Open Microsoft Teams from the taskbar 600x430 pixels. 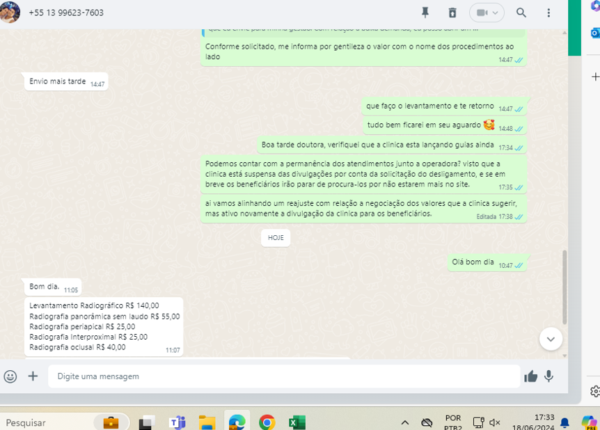pyautogui.click(x=177, y=423)
